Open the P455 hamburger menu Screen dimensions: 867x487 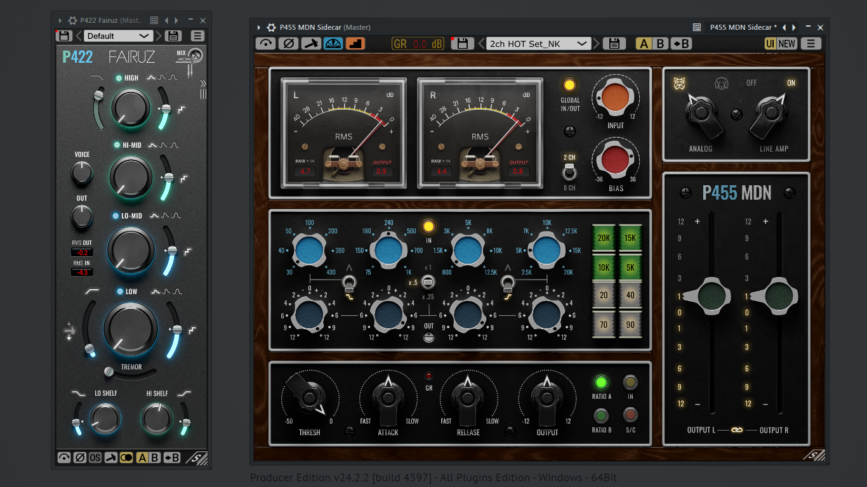pos(811,43)
